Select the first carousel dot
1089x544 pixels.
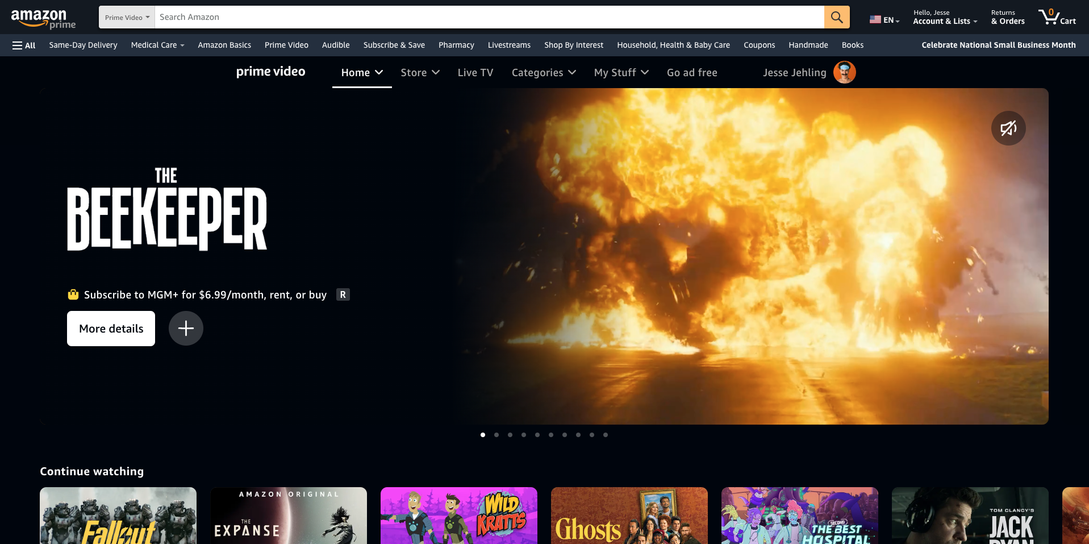pyautogui.click(x=483, y=435)
